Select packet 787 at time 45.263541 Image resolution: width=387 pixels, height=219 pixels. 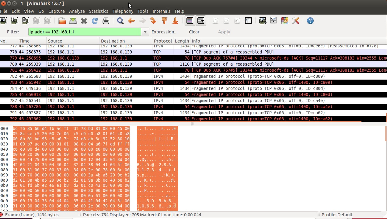pos(193,101)
